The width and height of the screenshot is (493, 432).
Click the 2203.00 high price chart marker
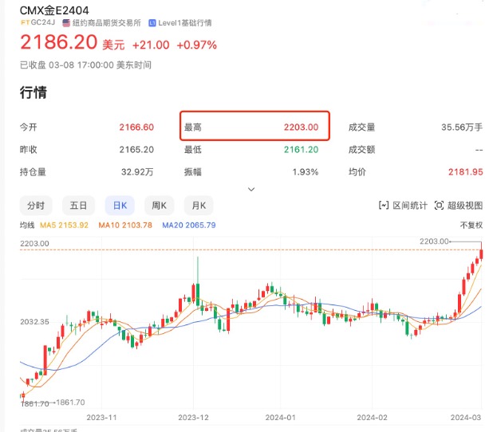[434, 242]
